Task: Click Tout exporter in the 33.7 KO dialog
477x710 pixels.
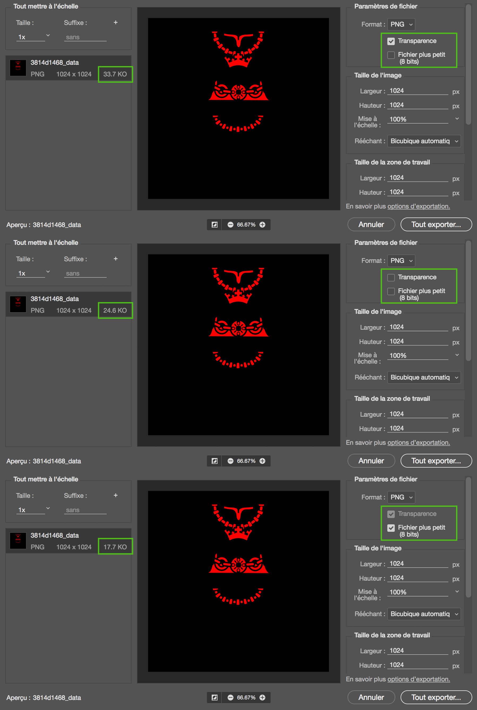Action: [436, 224]
